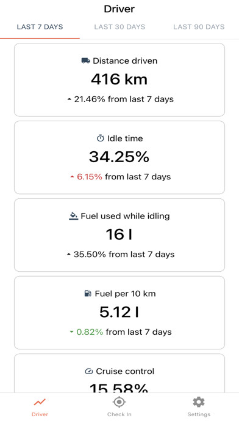Switch to the LAST 30 DAYS tab
The height and width of the screenshot is (426, 239).
(x=120, y=27)
